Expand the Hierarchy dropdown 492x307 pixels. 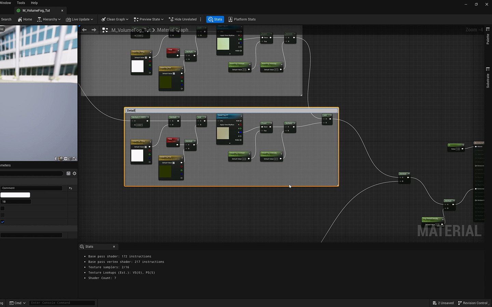pos(49,19)
